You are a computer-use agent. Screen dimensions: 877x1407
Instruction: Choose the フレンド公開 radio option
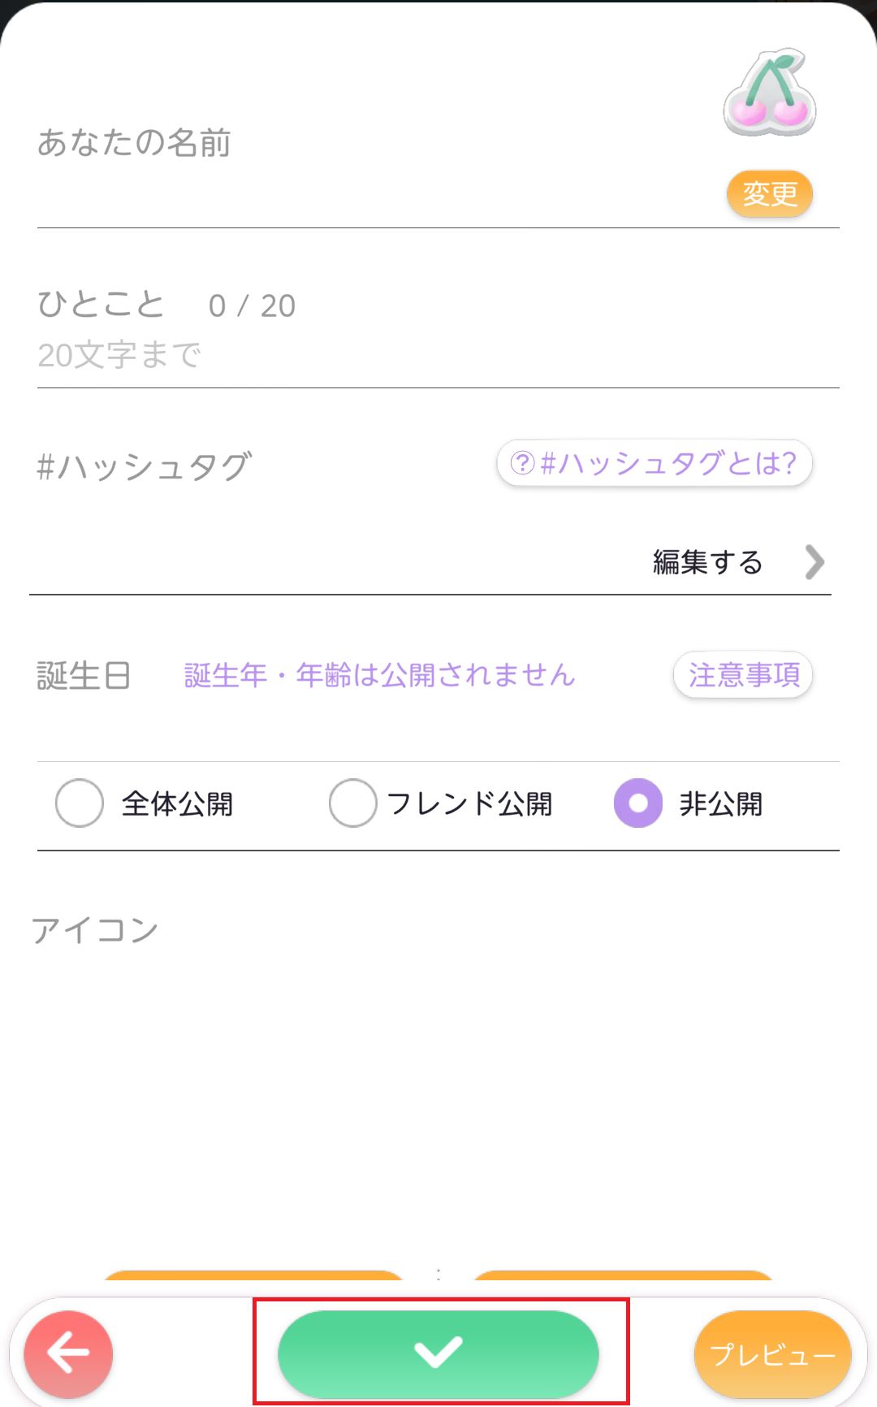[353, 803]
